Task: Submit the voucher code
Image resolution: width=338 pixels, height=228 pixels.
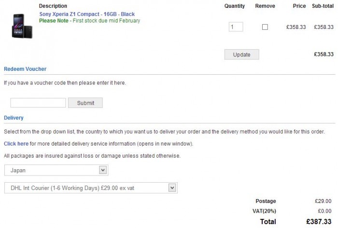Action: (85, 103)
